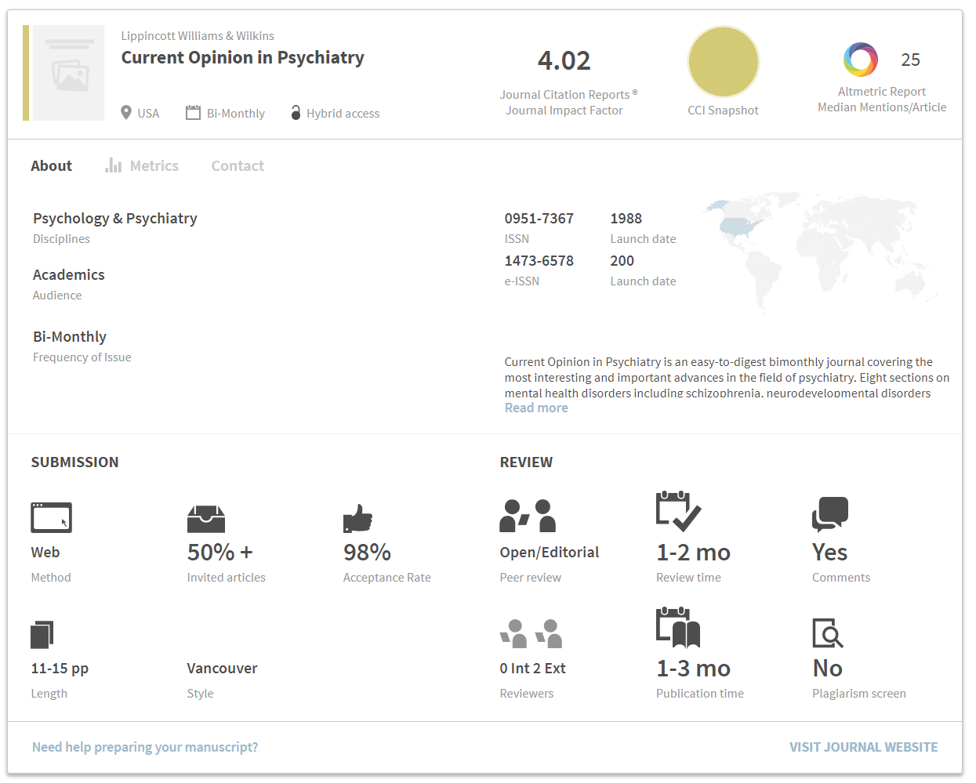Click the Invited articles inbox tray icon
976x783 pixels.
[x=206, y=519]
